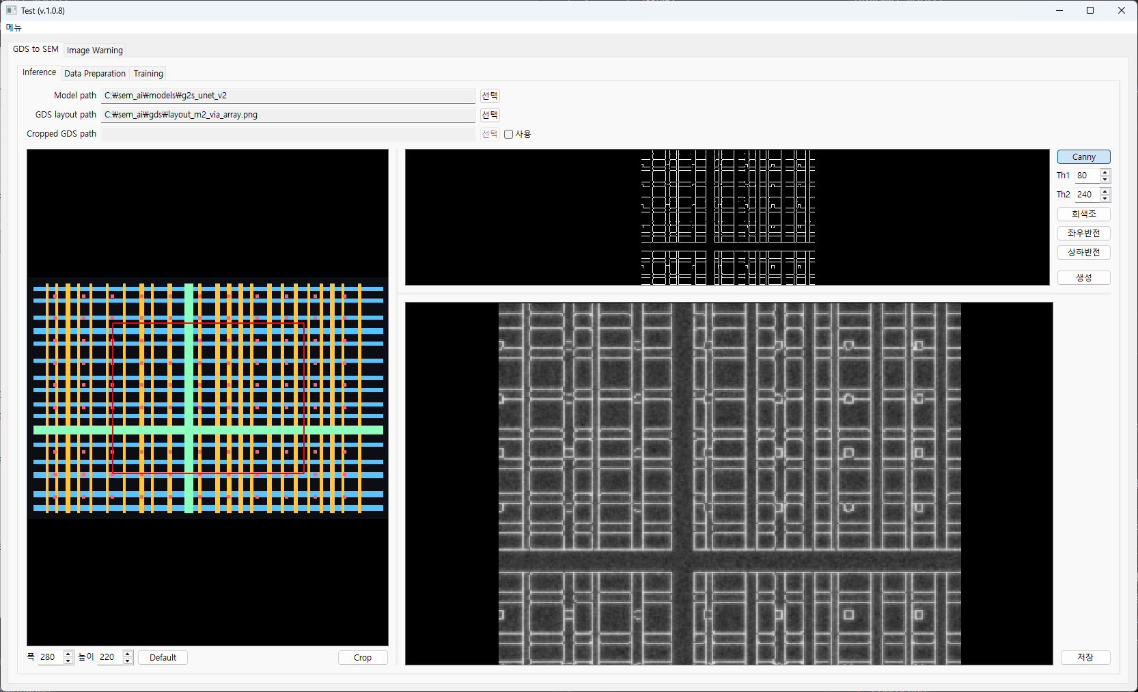Decrease Th2 threshold with down arrow
Image resolution: width=1138 pixels, height=692 pixels.
pyautogui.click(x=1105, y=198)
